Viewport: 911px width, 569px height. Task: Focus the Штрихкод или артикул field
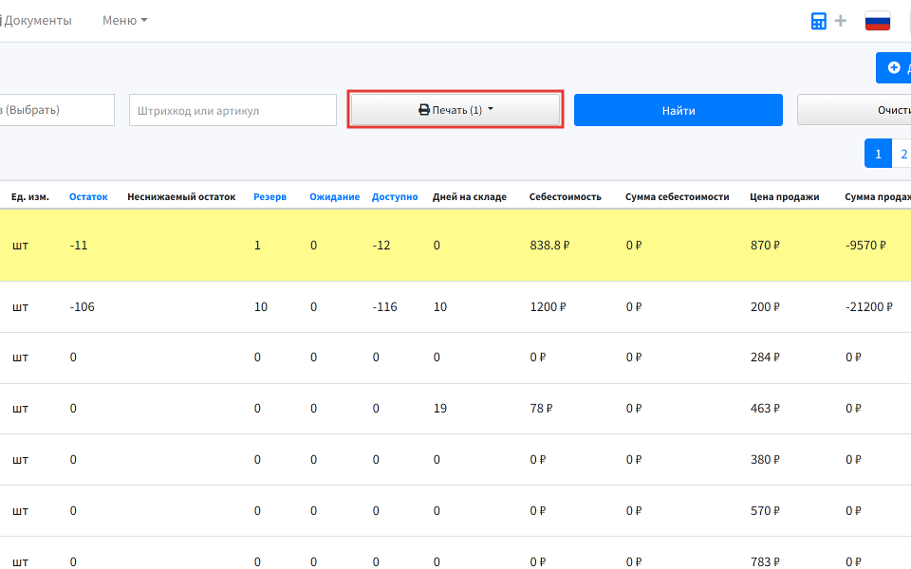pos(232,110)
